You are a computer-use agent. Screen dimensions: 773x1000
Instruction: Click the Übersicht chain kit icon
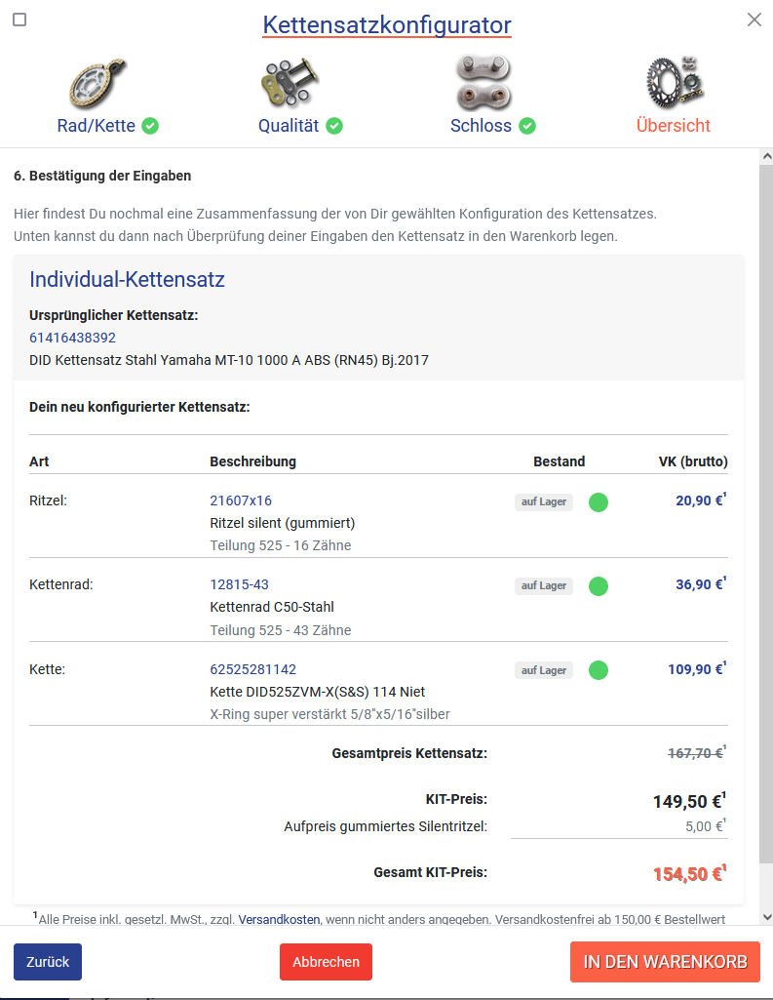[673, 84]
